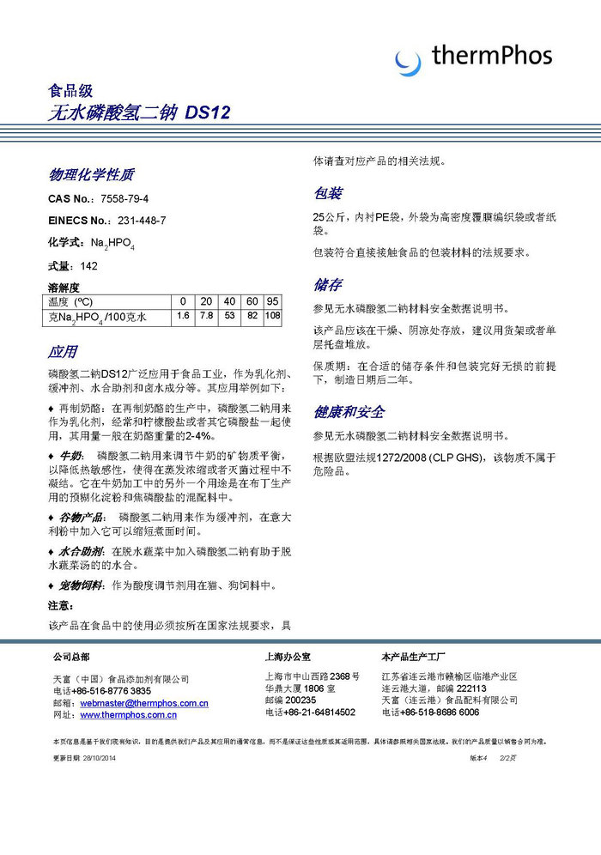Click the 溶解度 table label

(64, 288)
